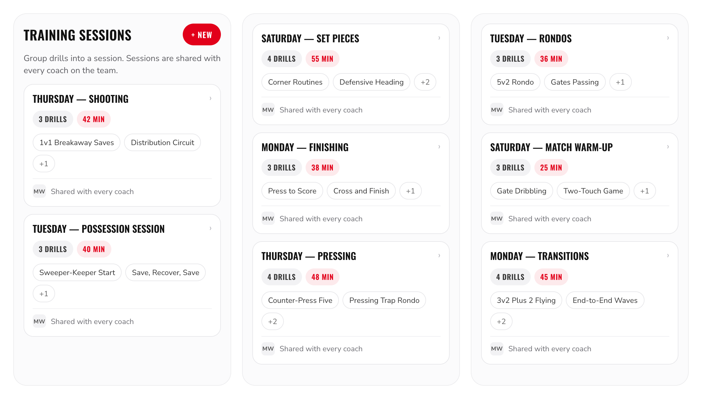The image size is (702, 399).
Task: Click MW avatar on Saturday — Set Pieces card
Action: coord(268,110)
